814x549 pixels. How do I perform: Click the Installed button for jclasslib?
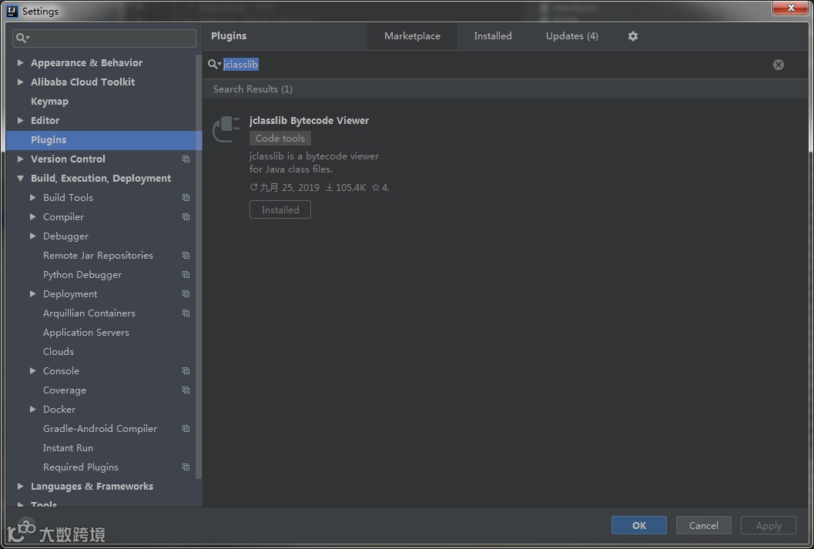click(280, 209)
